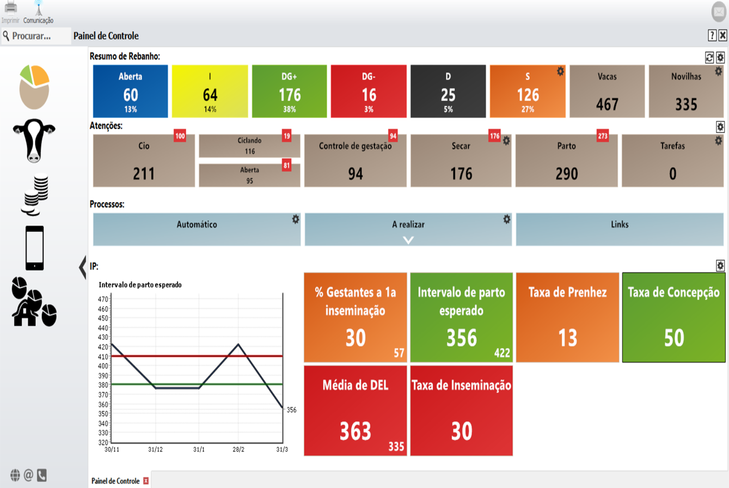Click the pie chart sidebar icon
This screenshot has height=488, width=729.
point(34,86)
